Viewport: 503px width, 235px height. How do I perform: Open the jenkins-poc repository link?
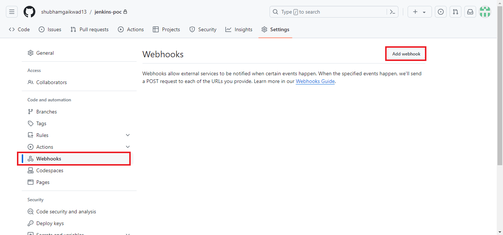pyautogui.click(x=108, y=12)
